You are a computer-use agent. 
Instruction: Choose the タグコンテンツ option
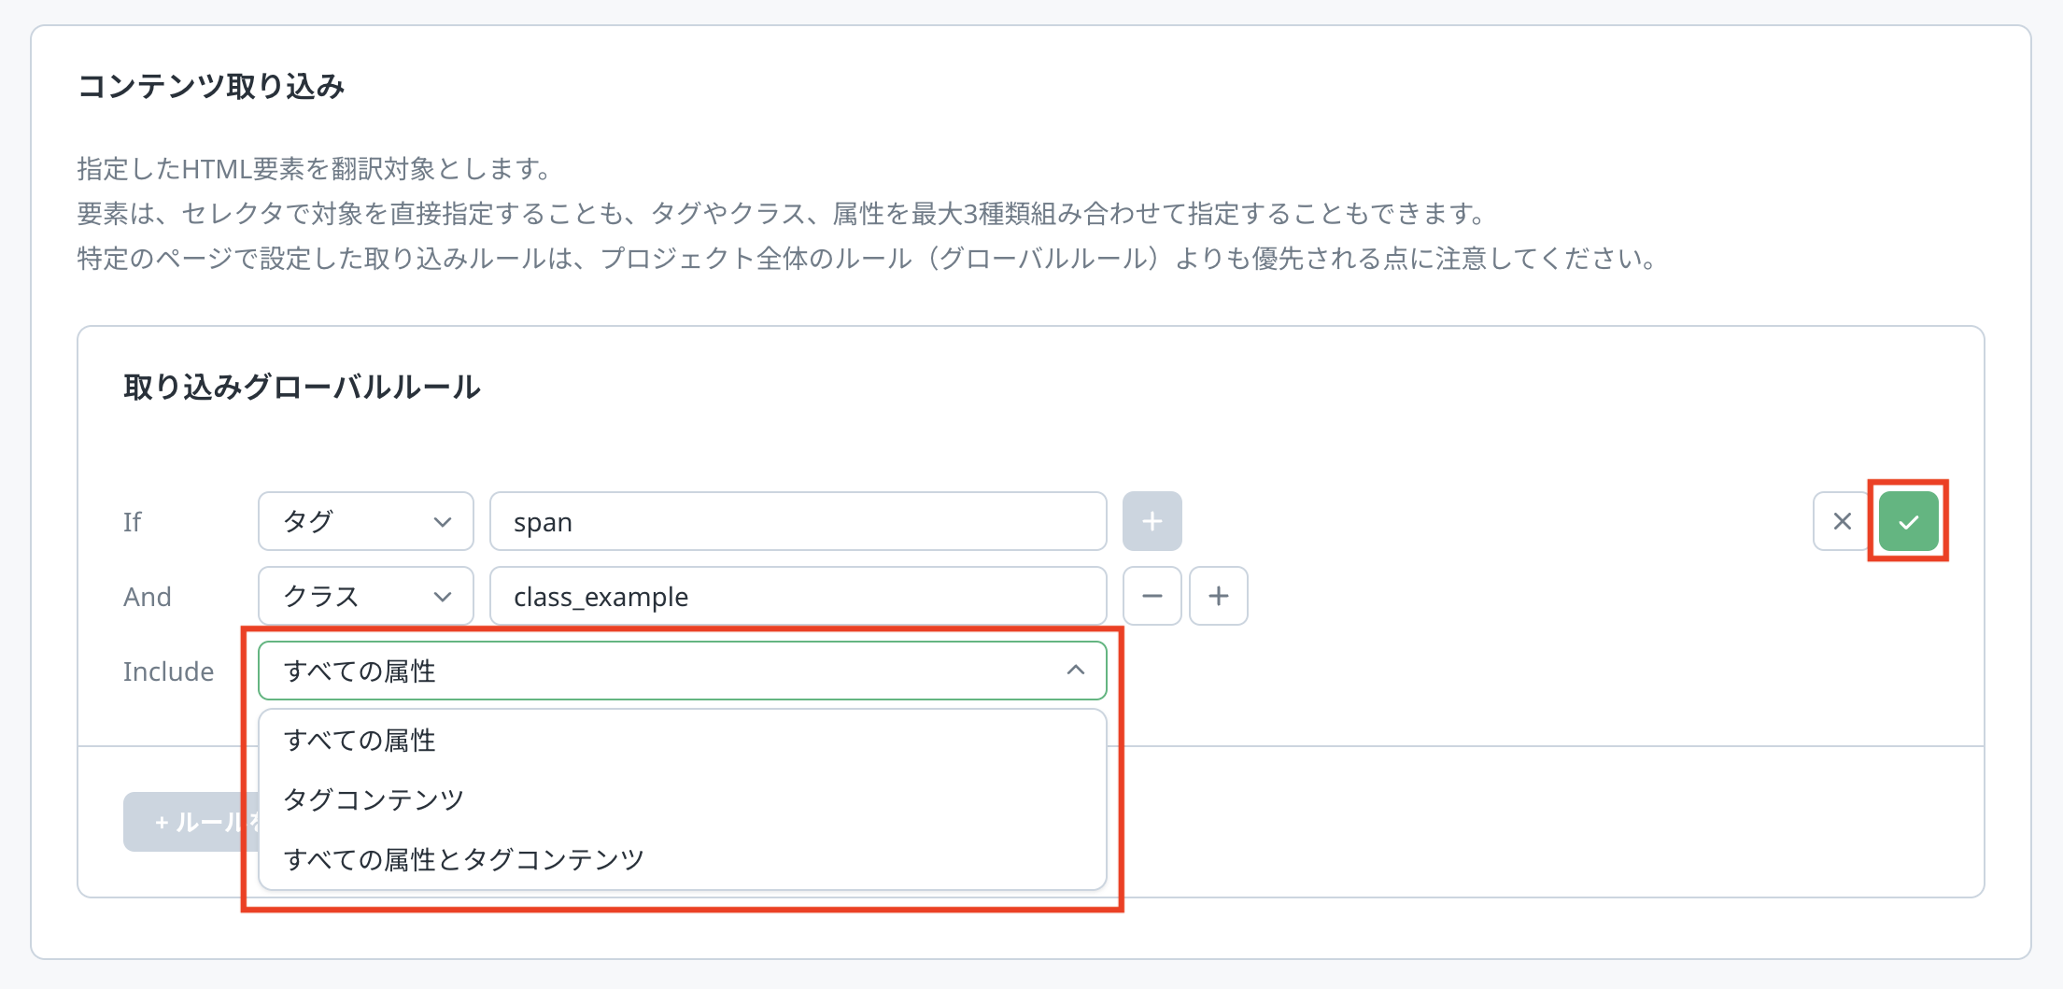[x=374, y=799]
